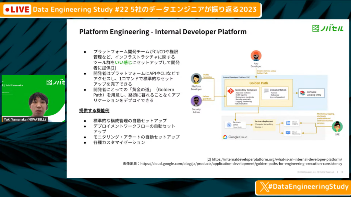
Task: Open the internaldeveloperplatform.org reference link
Action: pyautogui.click(x=277, y=159)
